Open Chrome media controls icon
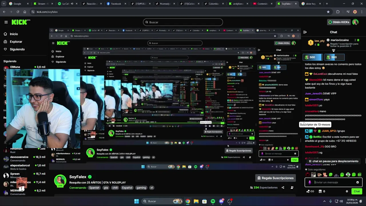 pos(348,12)
